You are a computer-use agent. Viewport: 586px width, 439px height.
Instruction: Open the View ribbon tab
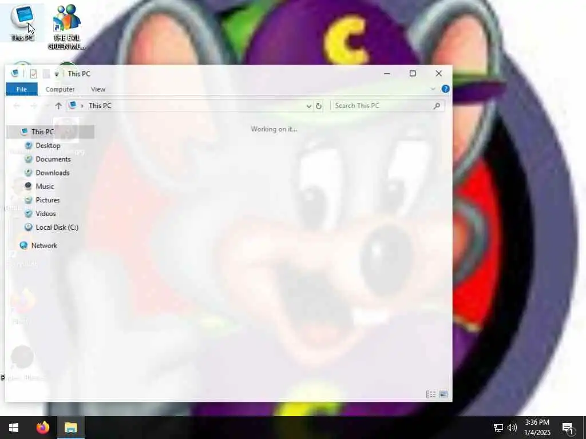pyautogui.click(x=98, y=89)
